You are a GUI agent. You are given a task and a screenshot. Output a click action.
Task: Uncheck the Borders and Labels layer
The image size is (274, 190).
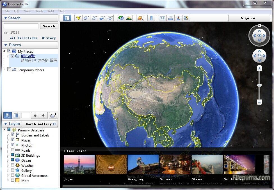(13, 135)
